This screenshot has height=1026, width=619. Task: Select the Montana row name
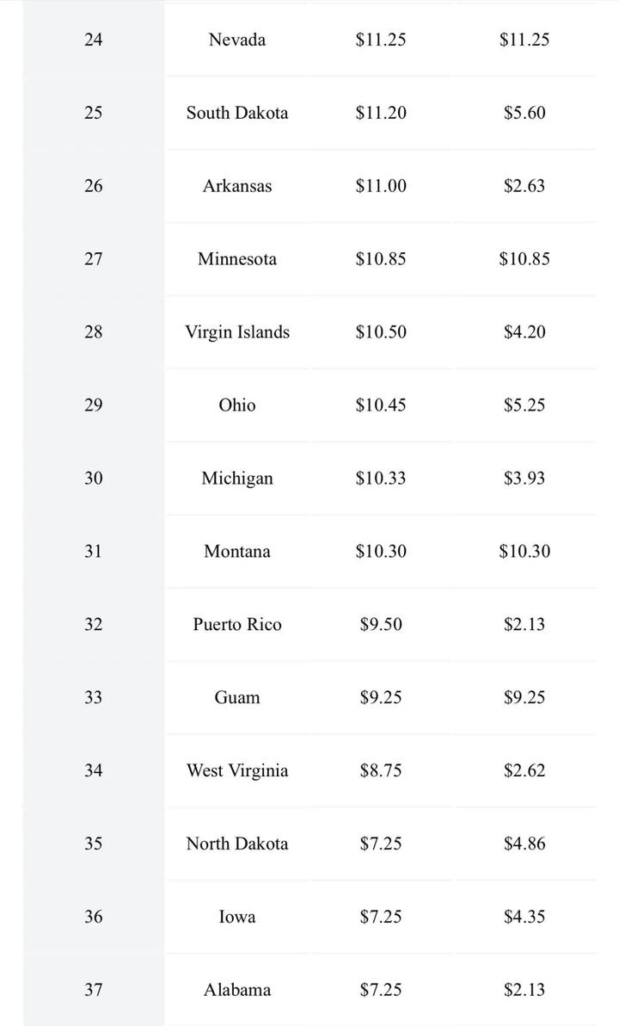236,552
